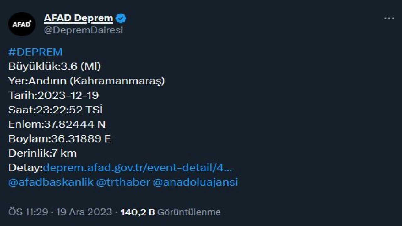402x226 pixels.
Task: Click the ÖS 11:29 post time
Action: [x=28, y=212]
